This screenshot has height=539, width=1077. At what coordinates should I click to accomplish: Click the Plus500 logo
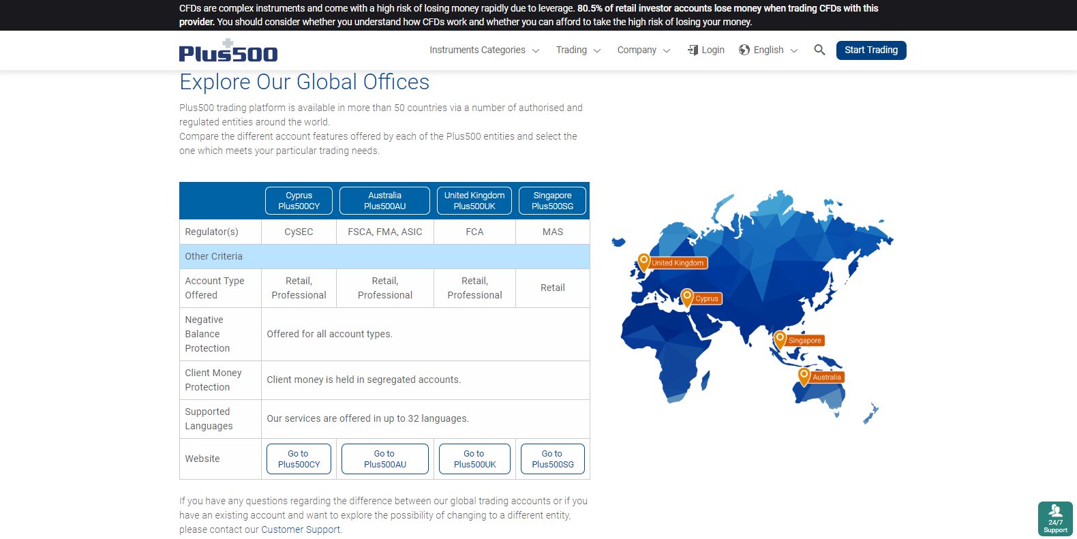pyautogui.click(x=228, y=50)
